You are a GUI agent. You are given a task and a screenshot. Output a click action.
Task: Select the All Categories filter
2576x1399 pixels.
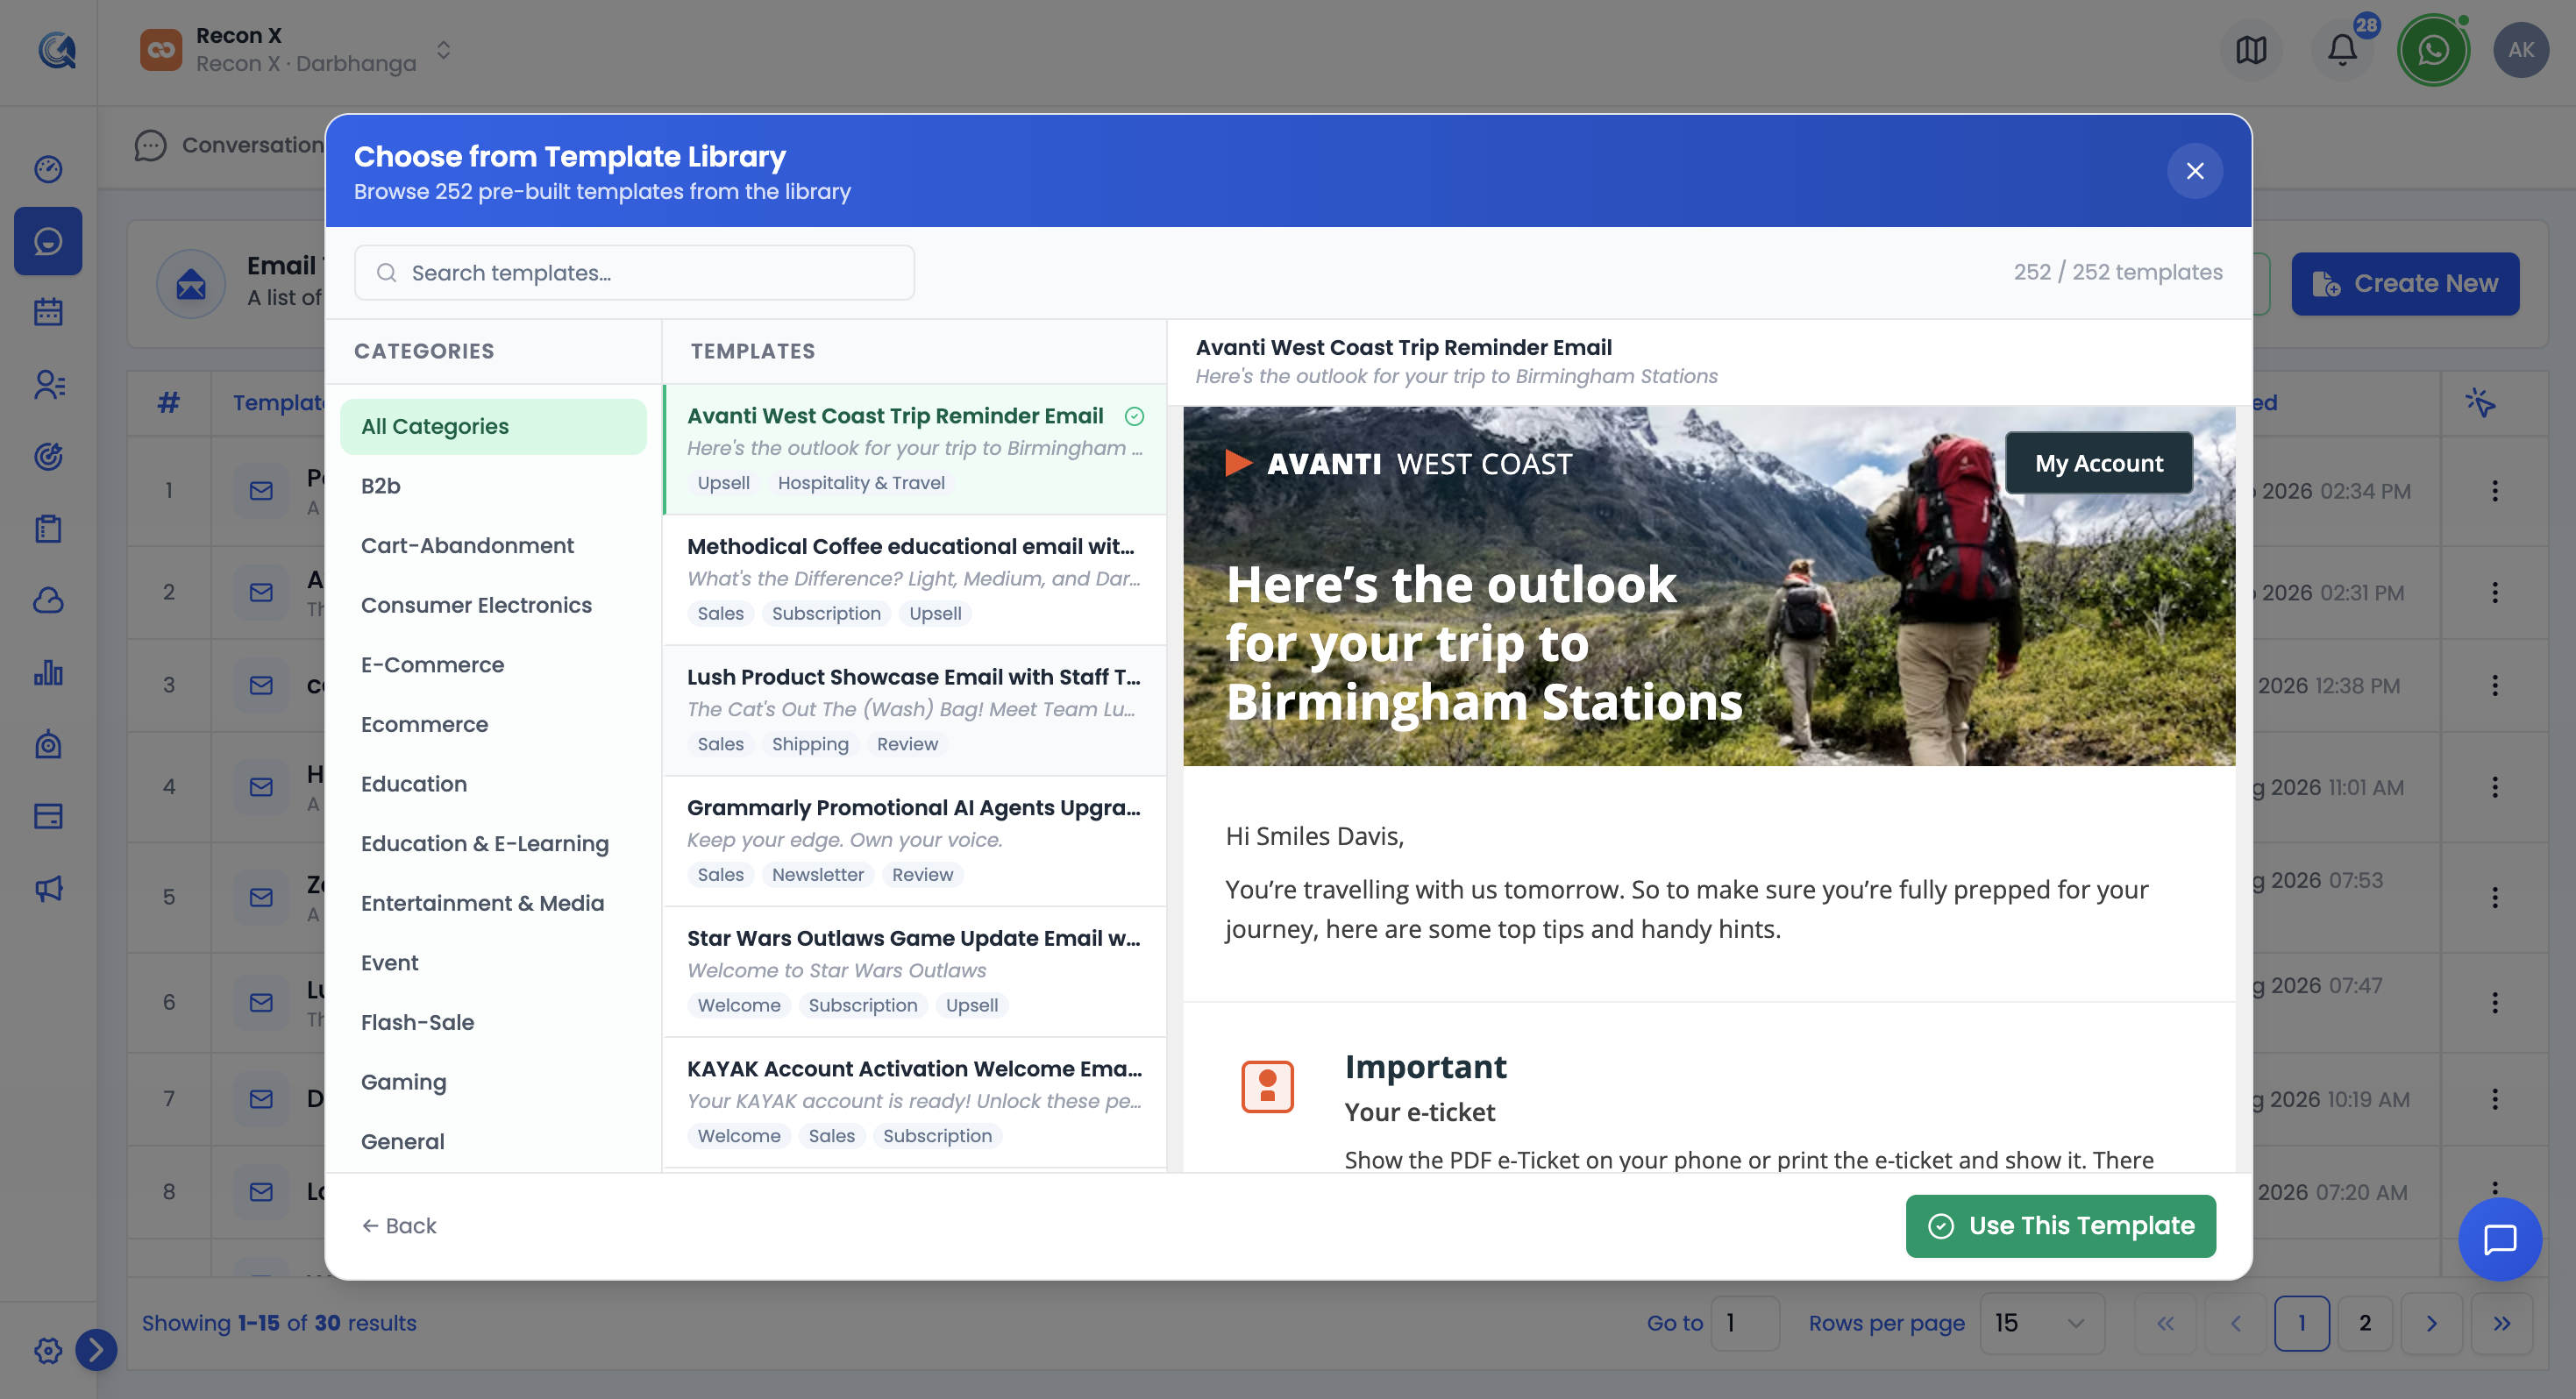coord(493,427)
